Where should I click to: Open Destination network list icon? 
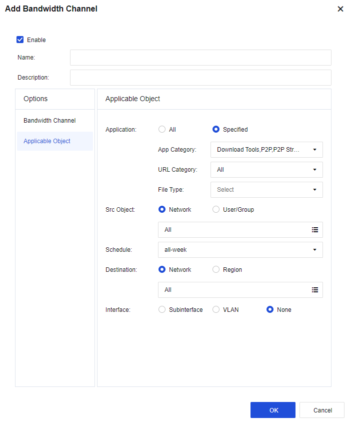pos(314,290)
